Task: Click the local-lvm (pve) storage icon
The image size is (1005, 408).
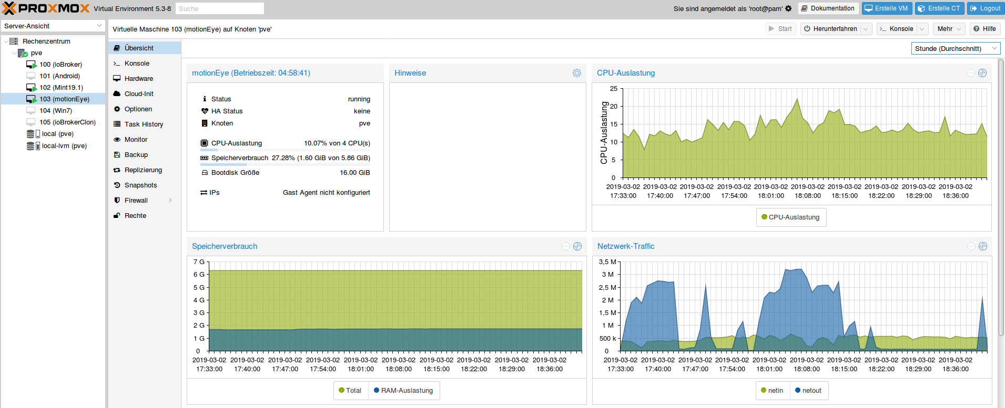Action: pos(33,146)
